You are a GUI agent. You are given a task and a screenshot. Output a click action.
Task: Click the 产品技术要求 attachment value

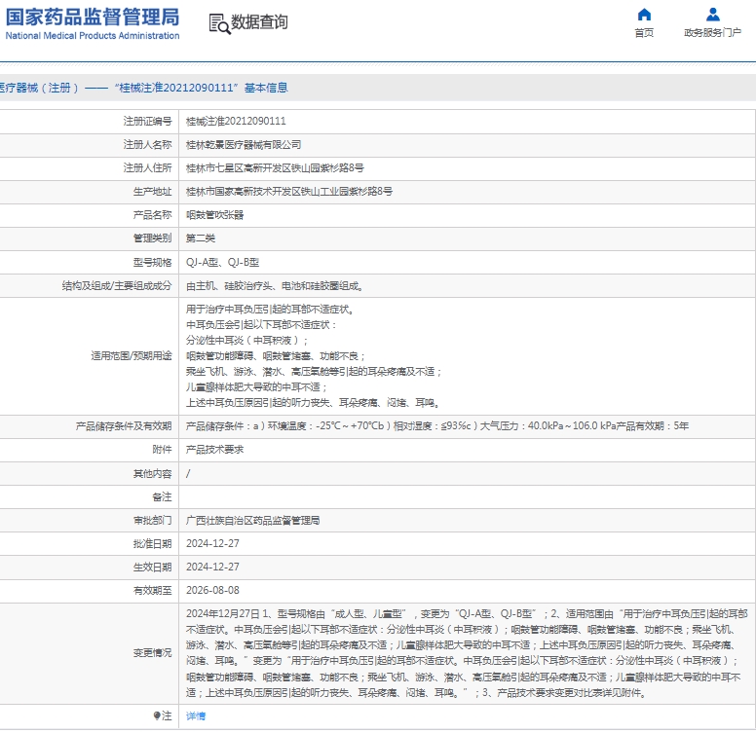tap(214, 450)
